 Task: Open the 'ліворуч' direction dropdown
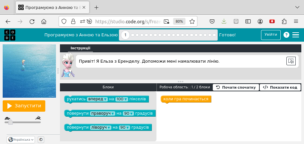point(101,128)
